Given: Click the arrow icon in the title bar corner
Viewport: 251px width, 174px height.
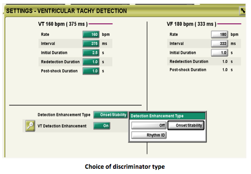Looking at the screenshot, I should pyautogui.click(x=243, y=11).
